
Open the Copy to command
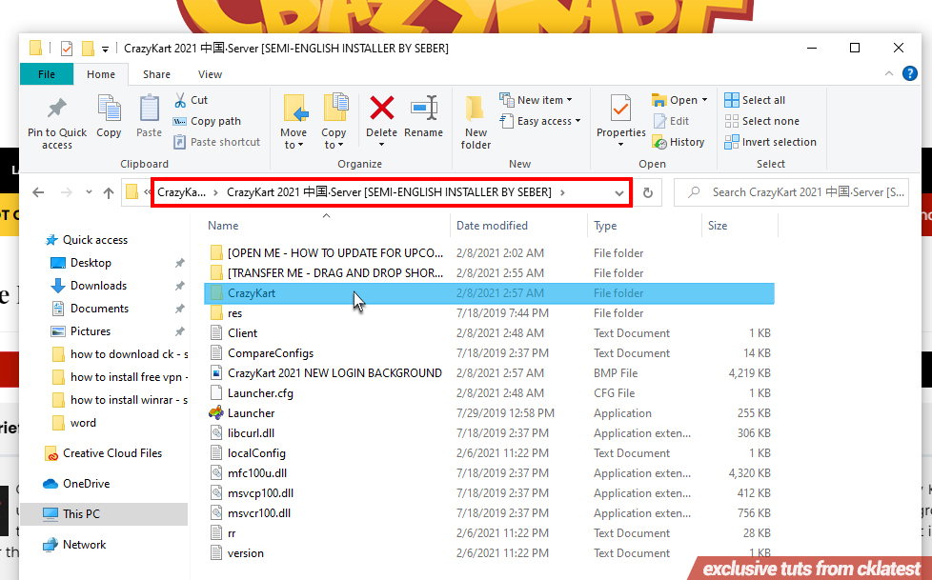(334, 121)
